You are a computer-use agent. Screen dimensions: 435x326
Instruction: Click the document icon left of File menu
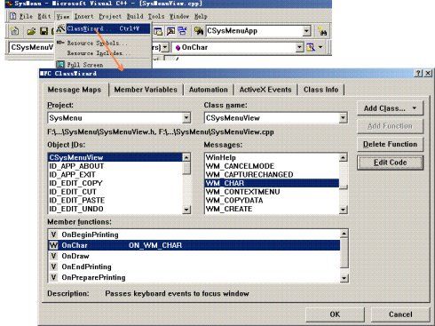[x=13, y=16]
